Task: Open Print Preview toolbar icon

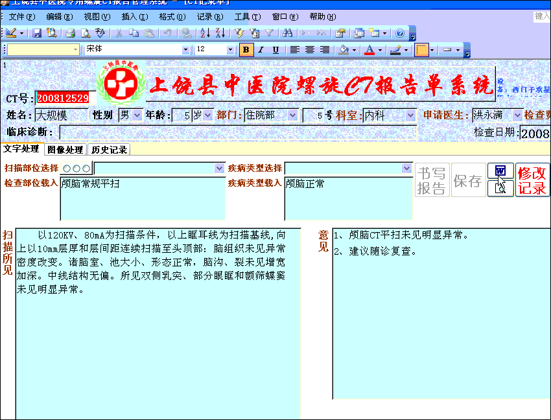Action: [86, 33]
